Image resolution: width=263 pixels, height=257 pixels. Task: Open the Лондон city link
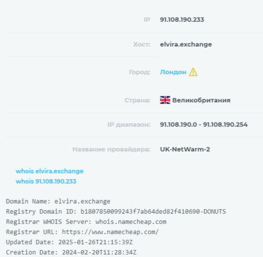coord(173,72)
